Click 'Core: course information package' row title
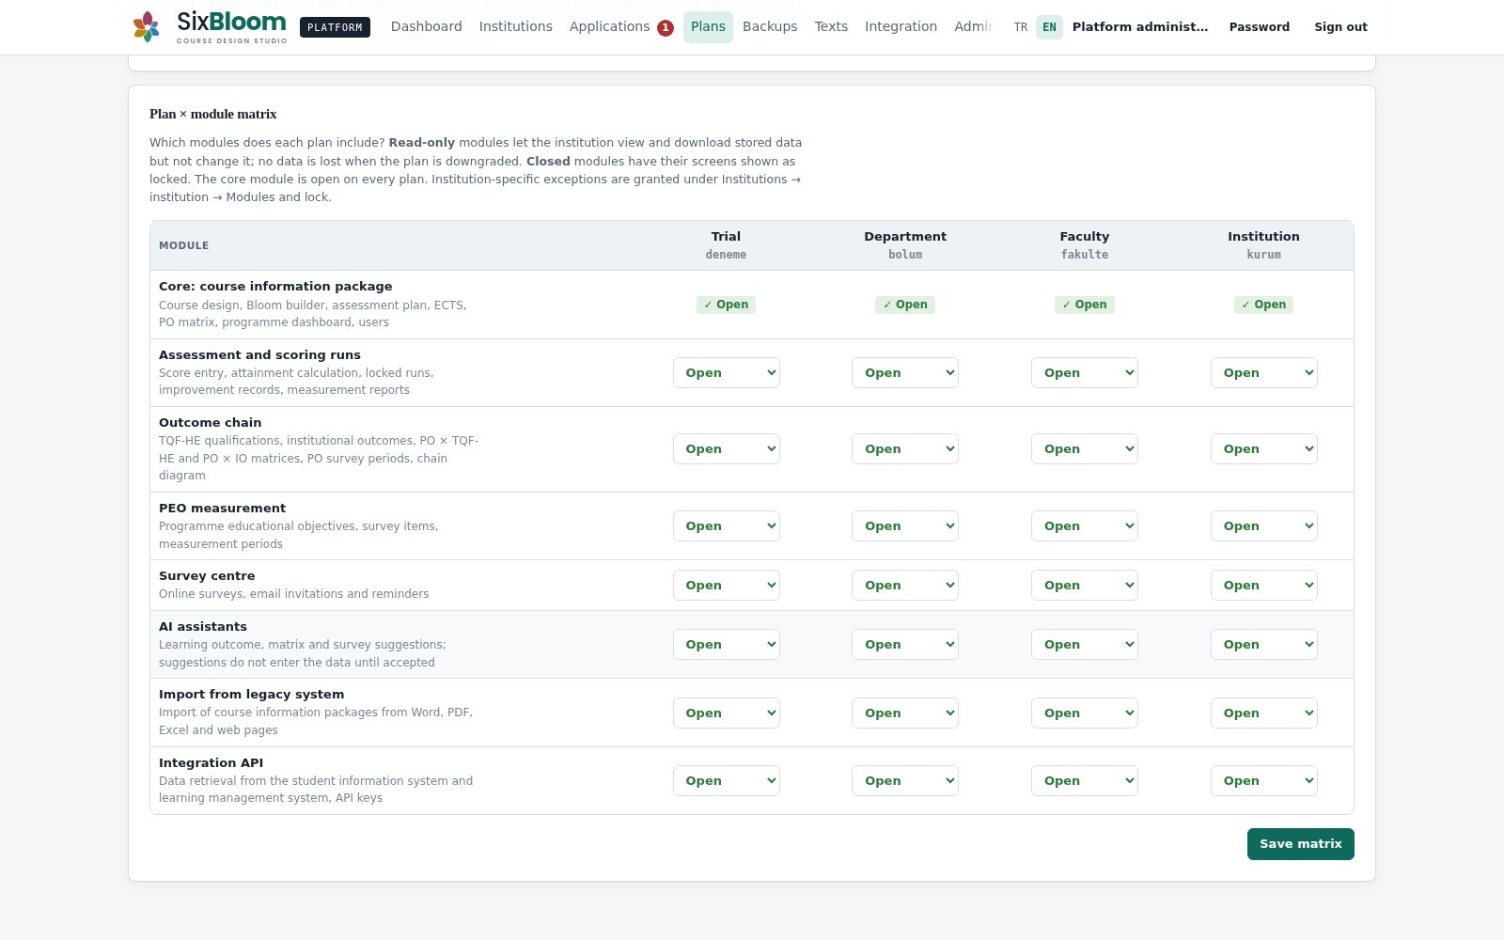The image size is (1504, 940). tap(275, 287)
